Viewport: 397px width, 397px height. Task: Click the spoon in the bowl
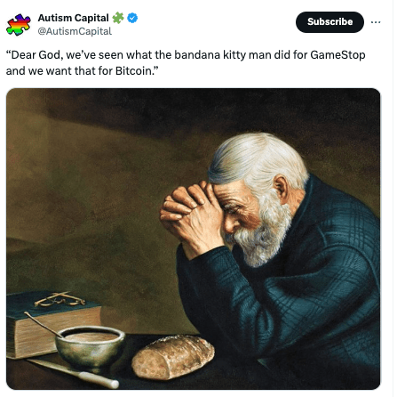point(44,325)
